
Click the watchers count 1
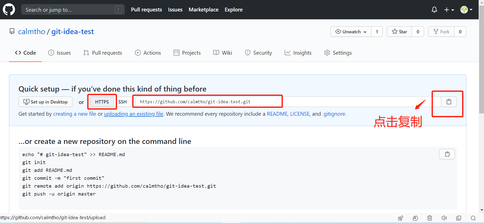[x=377, y=32]
